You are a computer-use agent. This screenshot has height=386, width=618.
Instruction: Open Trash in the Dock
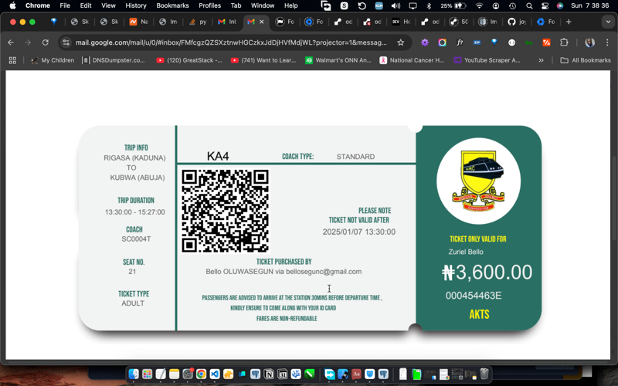coord(484,374)
